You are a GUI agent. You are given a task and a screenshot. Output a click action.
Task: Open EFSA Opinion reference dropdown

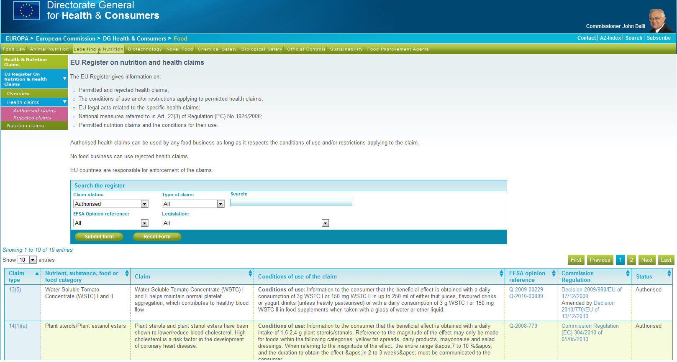[111, 223]
